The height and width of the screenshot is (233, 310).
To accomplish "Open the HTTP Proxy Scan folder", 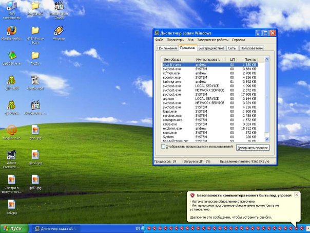I will [35, 31].
